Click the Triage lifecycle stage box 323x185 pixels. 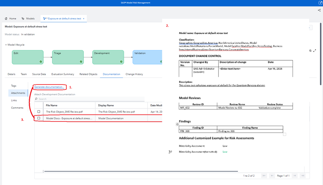68,57
